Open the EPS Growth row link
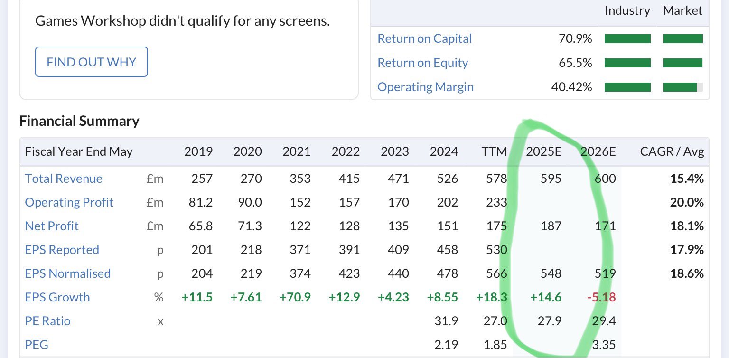Viewport: 729px width, 358px height. 57,297
